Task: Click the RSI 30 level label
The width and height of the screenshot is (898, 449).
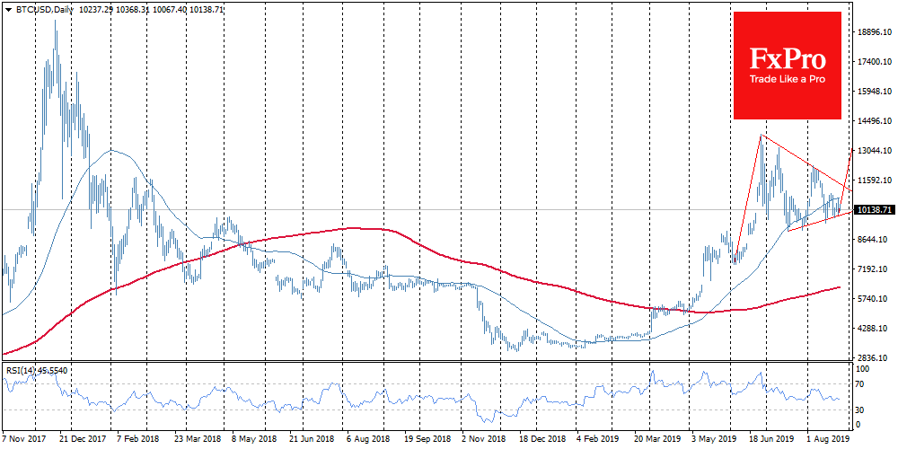Action: [858, 410]
